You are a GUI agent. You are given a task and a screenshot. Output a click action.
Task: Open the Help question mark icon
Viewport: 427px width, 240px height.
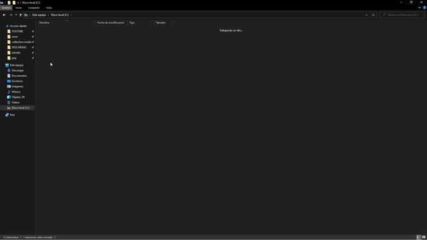(424, 7)
